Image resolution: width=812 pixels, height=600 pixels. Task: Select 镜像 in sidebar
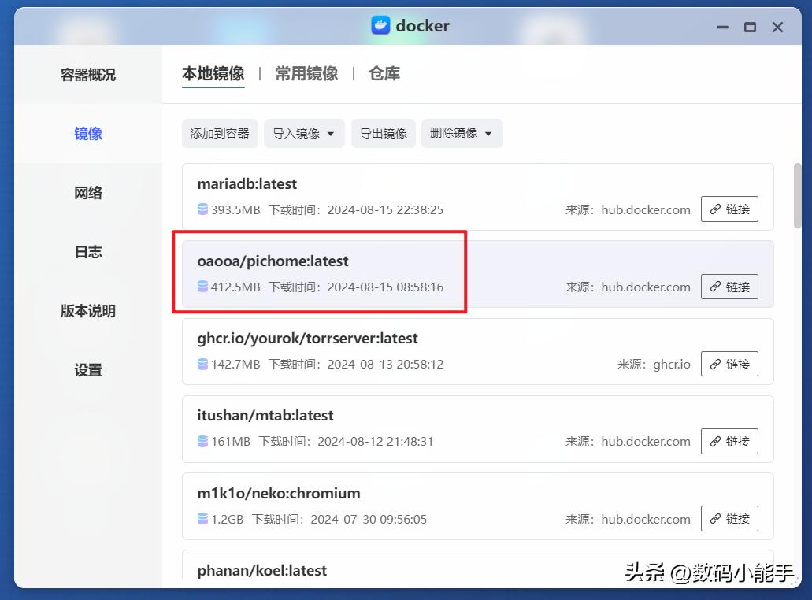tap(88, 134)
